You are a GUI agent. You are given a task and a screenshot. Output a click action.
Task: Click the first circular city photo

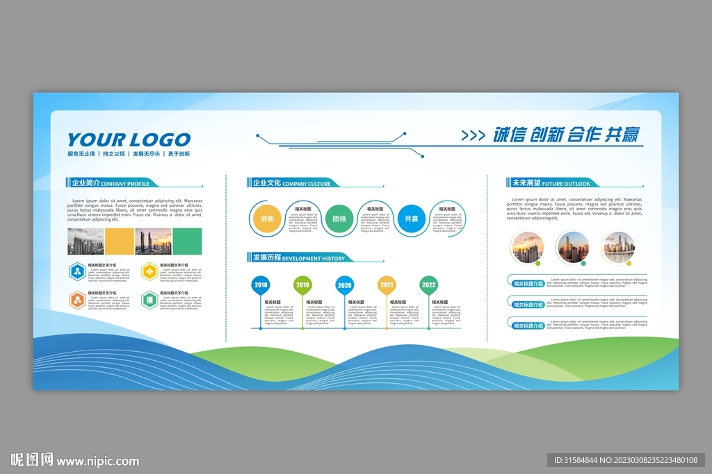(527, 248)
